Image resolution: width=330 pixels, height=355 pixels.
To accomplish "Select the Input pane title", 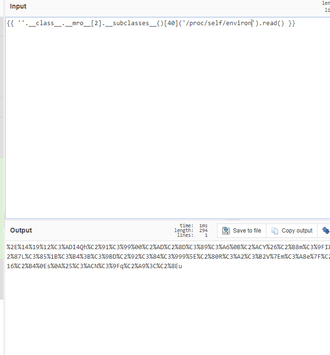I will [18, 7].
